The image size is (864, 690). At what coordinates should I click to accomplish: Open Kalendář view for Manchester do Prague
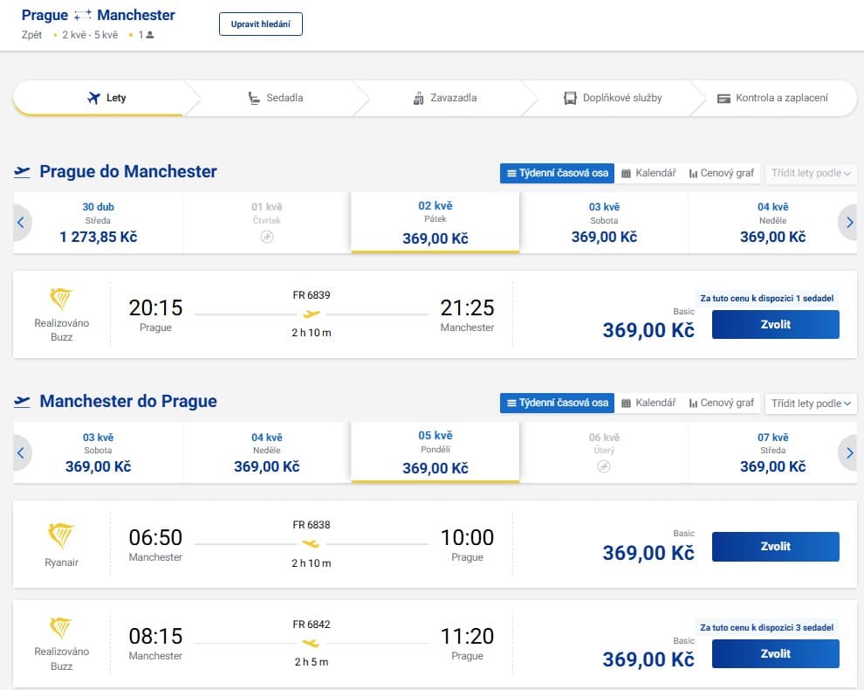[648, 403]
